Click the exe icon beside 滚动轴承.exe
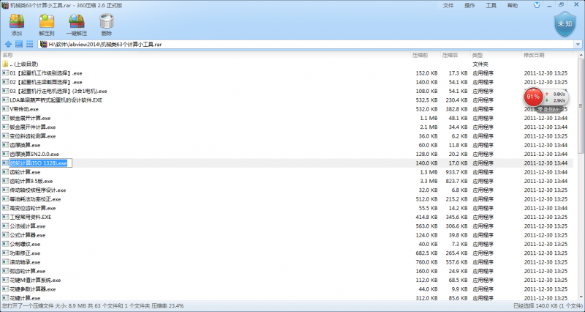Viewport: 585px width, 312px height. 5,262
